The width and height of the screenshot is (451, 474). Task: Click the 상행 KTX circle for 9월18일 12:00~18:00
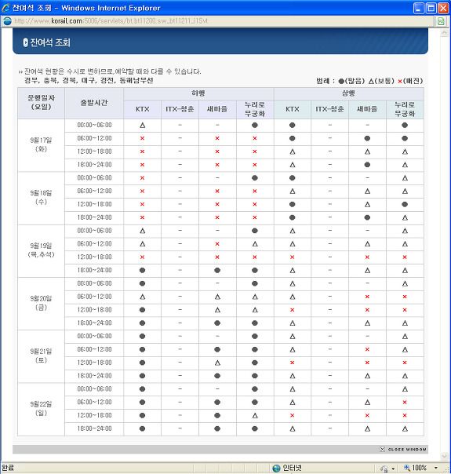click(292, 204)
